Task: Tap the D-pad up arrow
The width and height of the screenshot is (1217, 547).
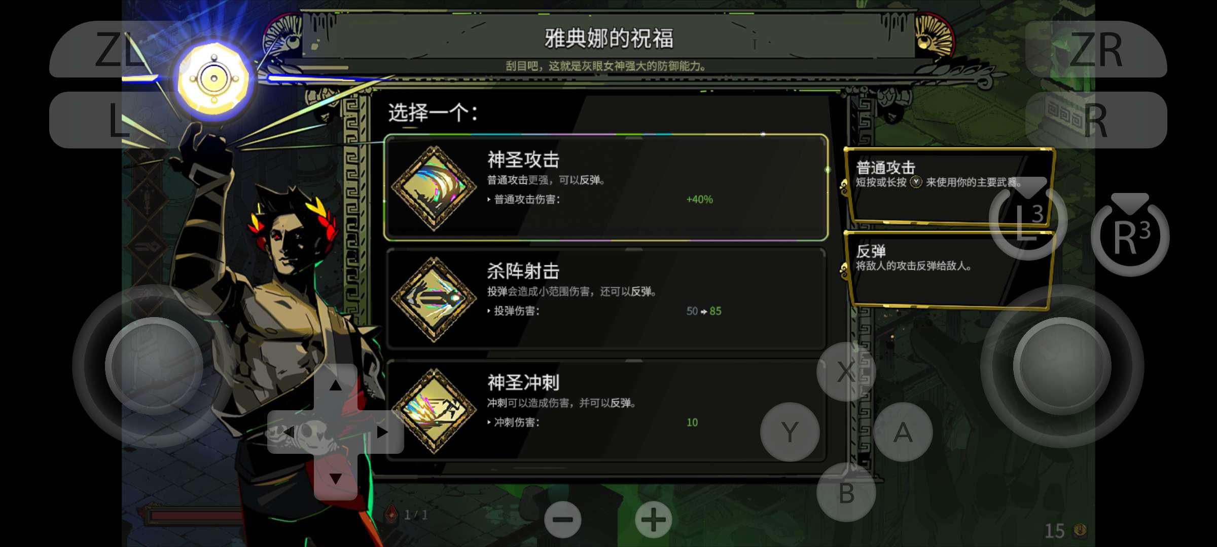Action: (x=335, y=386)
